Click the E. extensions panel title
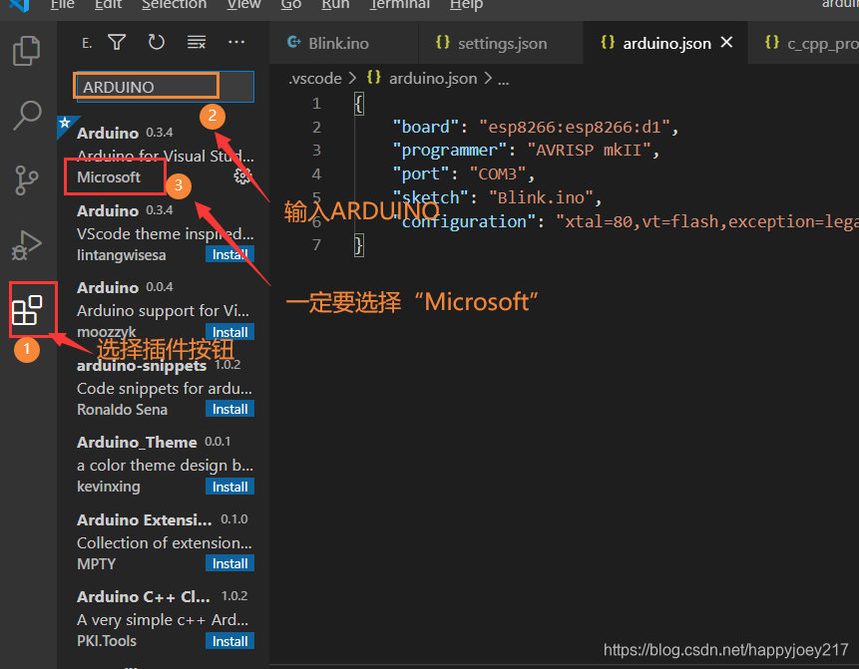The image size is (859, 669). pos(87,43)
